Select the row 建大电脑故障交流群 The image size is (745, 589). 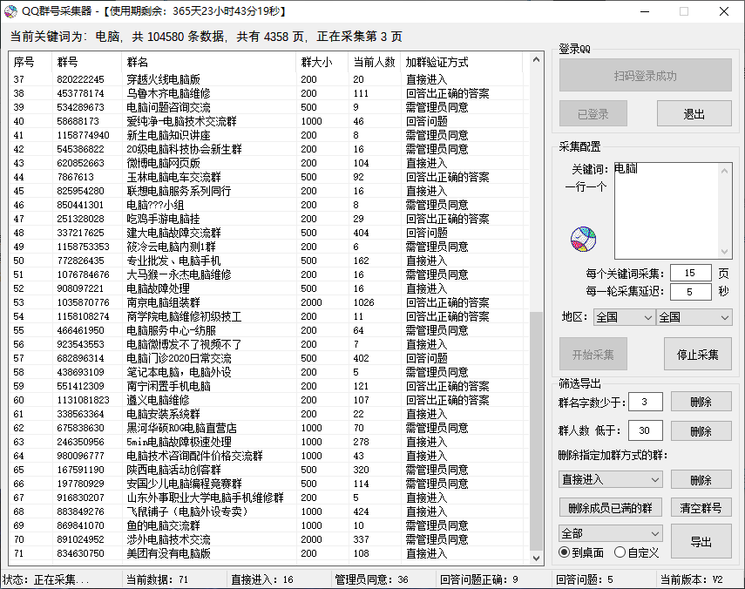point(269,233)
